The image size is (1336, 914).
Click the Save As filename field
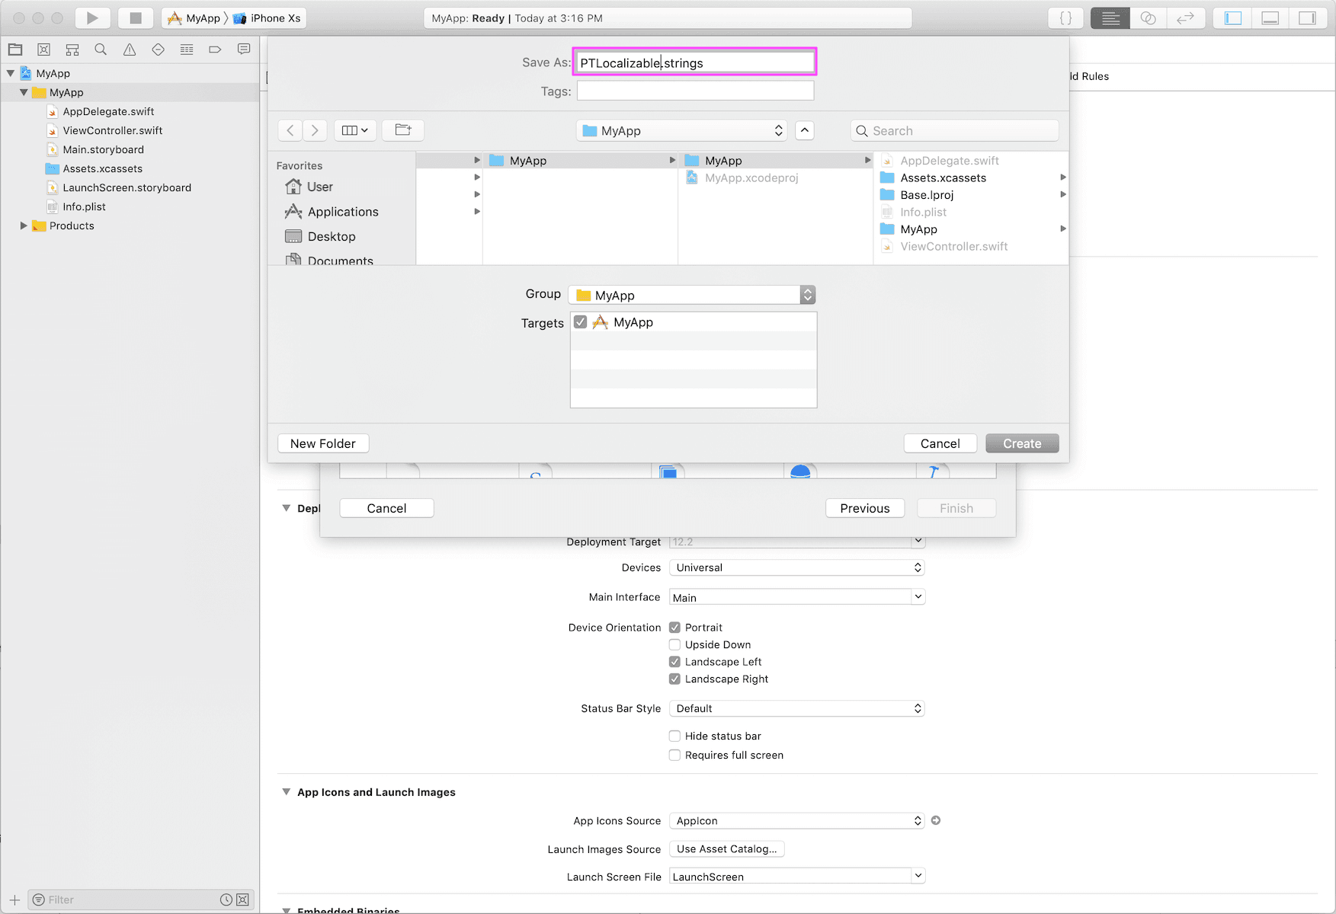click(694, 62)
